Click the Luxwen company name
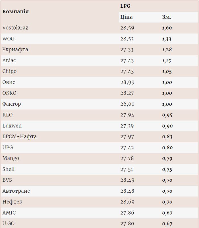 click(x=12, y=126)
